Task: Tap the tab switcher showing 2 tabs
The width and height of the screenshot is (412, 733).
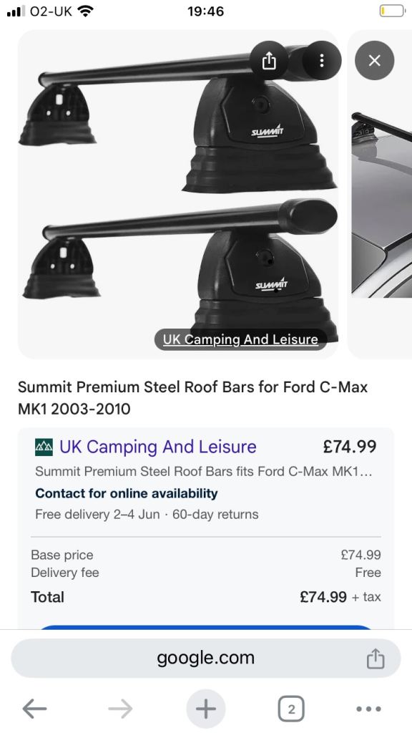Action: [290, 709]
